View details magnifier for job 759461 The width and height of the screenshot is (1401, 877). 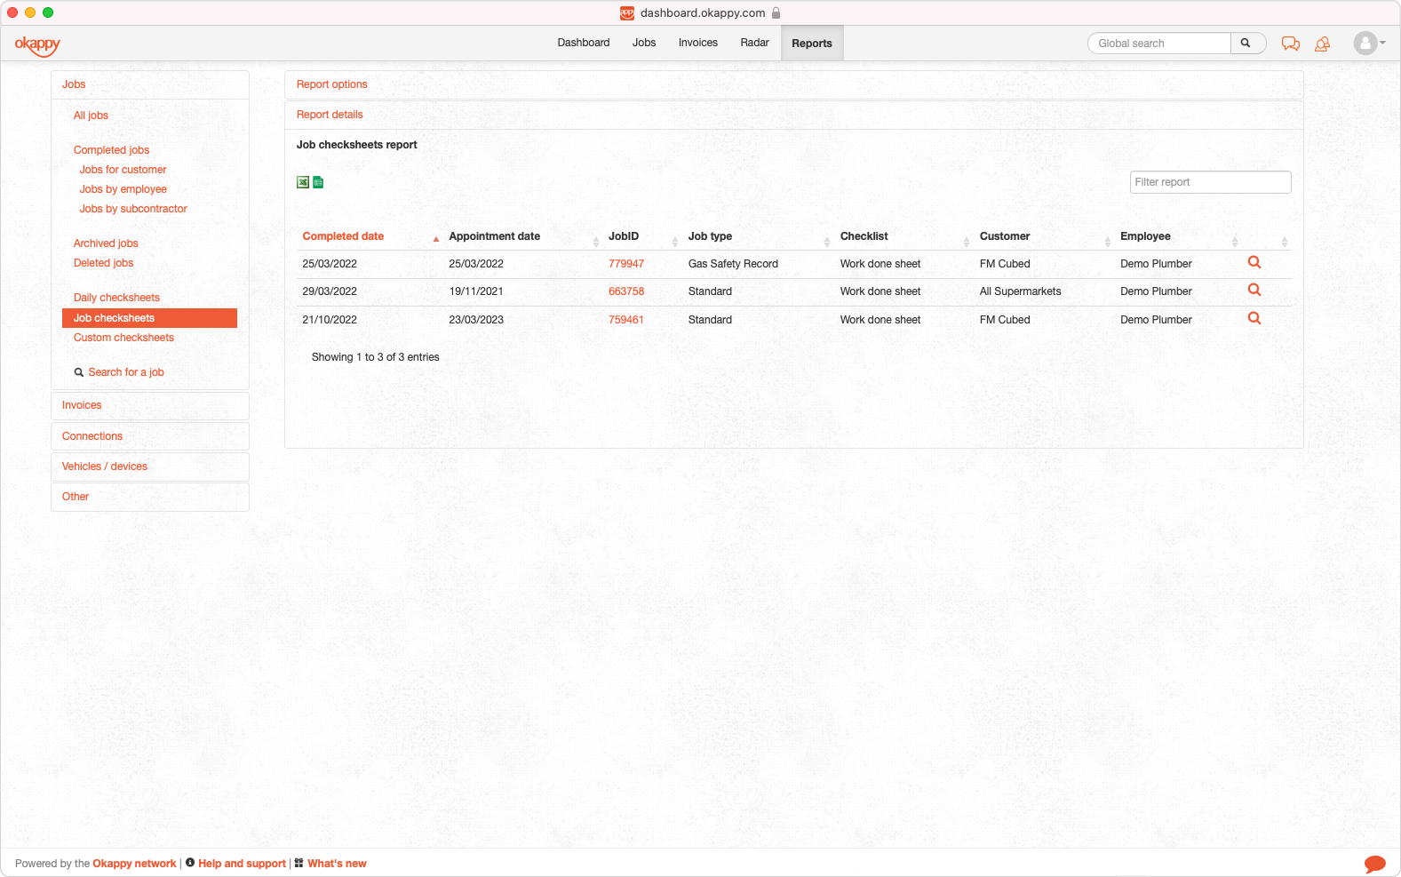[1254, 318]
